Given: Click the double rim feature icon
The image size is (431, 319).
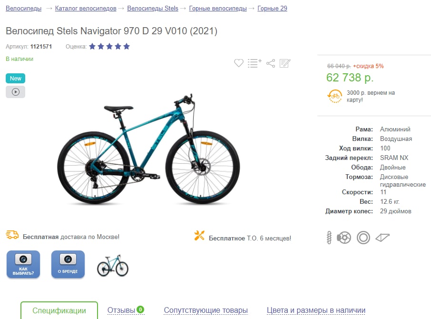Looking at the screenshot, I should (x=363, y=238).
